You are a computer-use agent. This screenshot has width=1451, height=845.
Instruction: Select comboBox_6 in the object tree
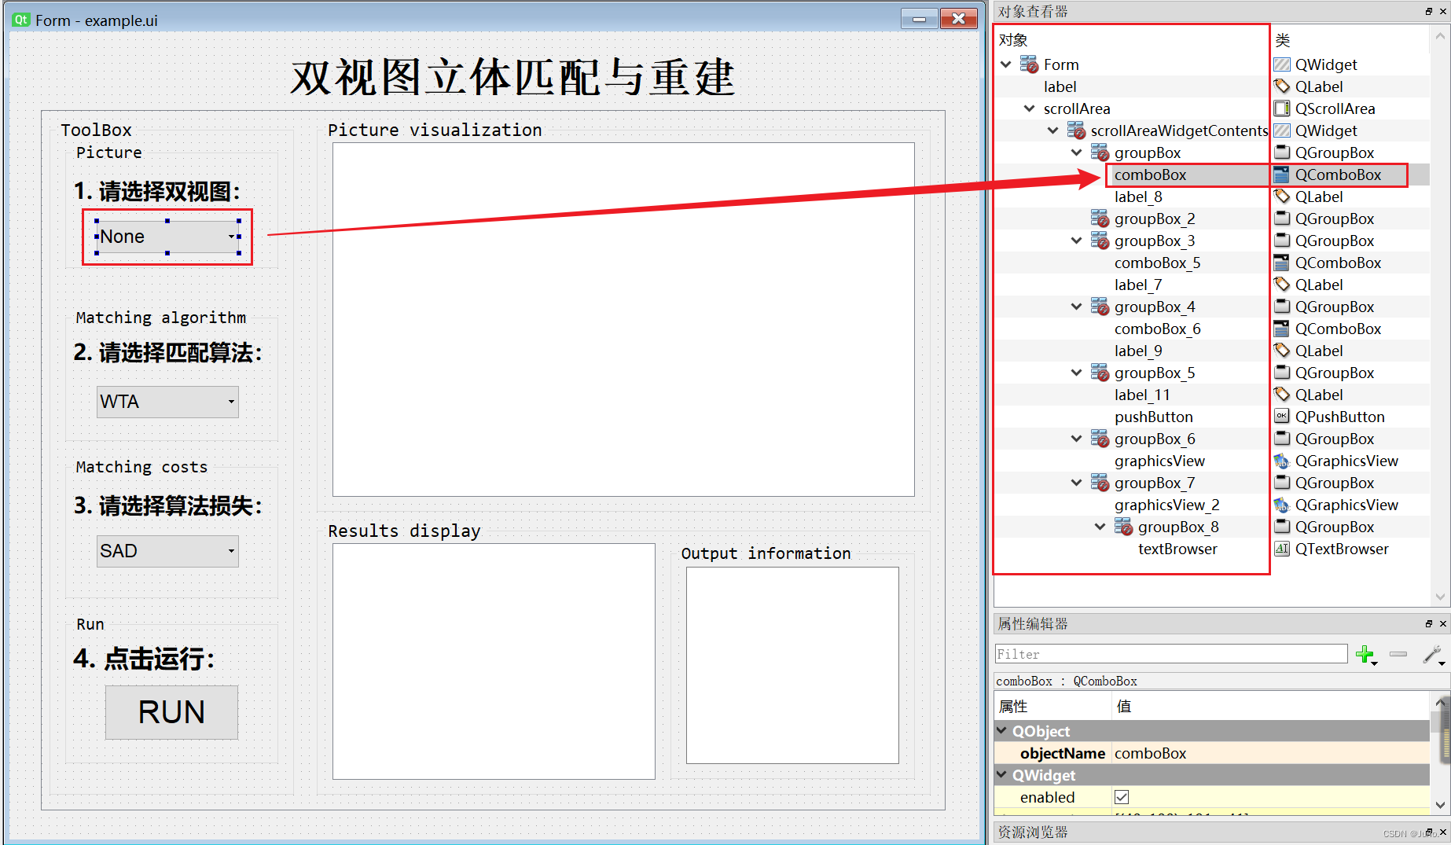click(x=1157, y=329)
